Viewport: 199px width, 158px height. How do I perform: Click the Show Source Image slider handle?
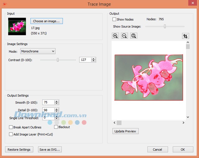(x=165, y=26)
